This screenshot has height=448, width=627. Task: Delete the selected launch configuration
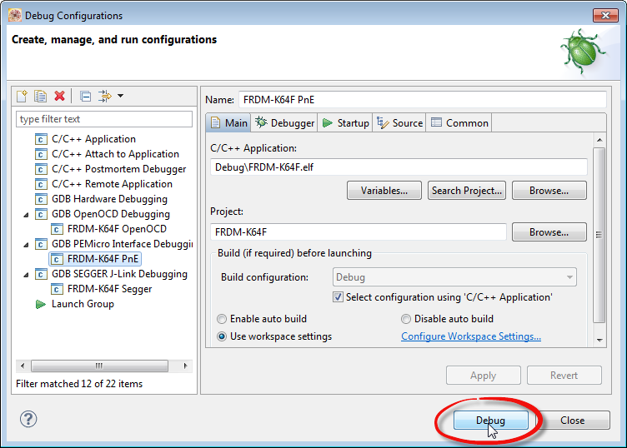pos(59,97)
